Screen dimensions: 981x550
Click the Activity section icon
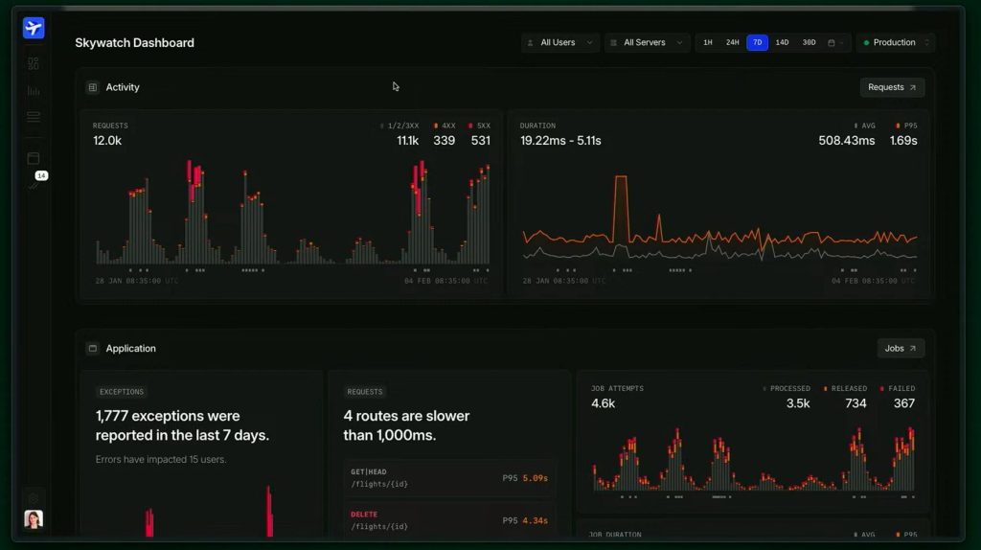(x=93, y=87)
